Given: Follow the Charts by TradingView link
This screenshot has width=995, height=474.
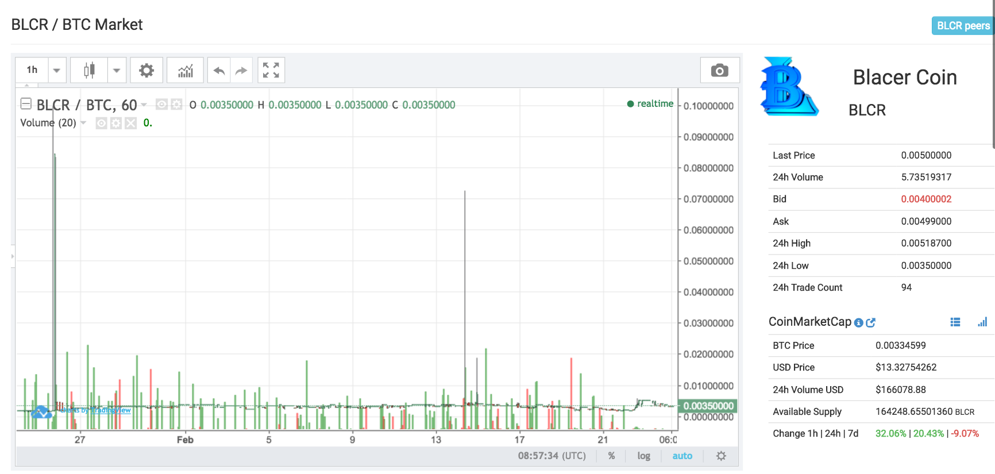Looking at the screenshot, I should tap(96, 410).
